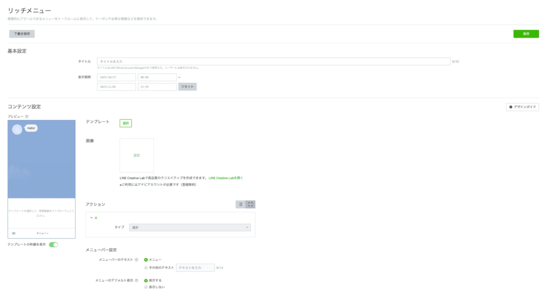Open the start date picker field
546x294 pixels.
116,77
